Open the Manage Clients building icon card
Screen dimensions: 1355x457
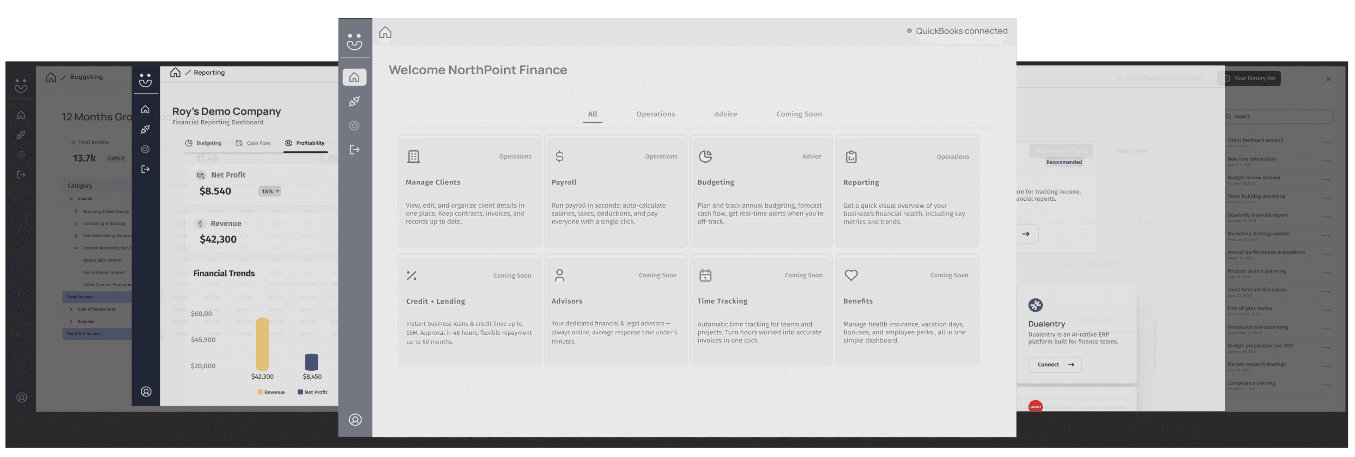tap(413, 156)
